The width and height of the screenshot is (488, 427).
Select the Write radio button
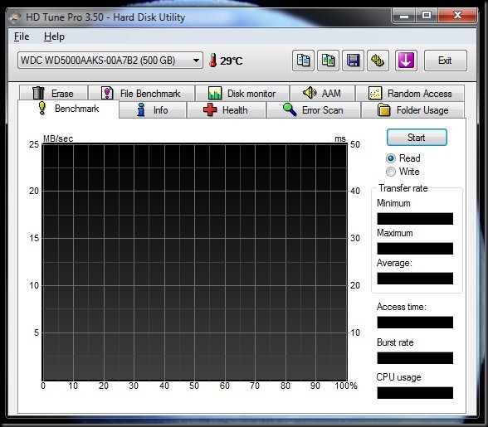[x=391, y=172]
